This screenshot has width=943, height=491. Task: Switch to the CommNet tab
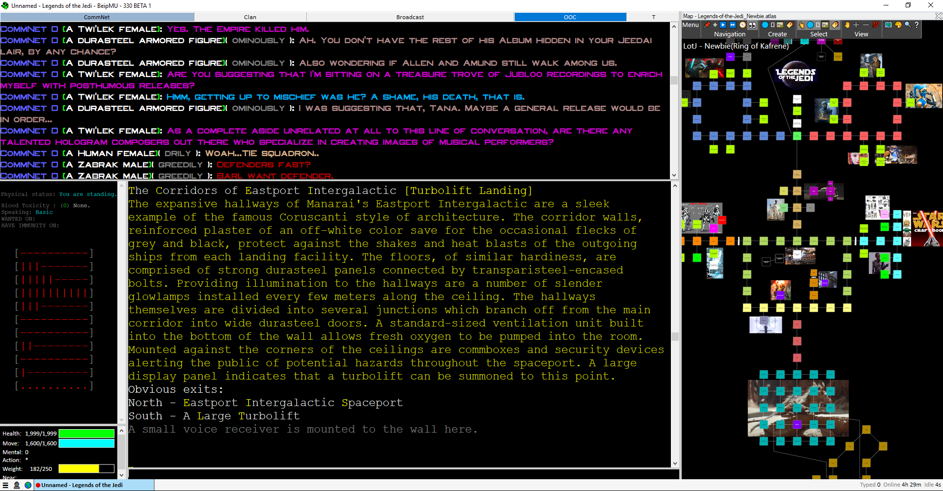97,17
